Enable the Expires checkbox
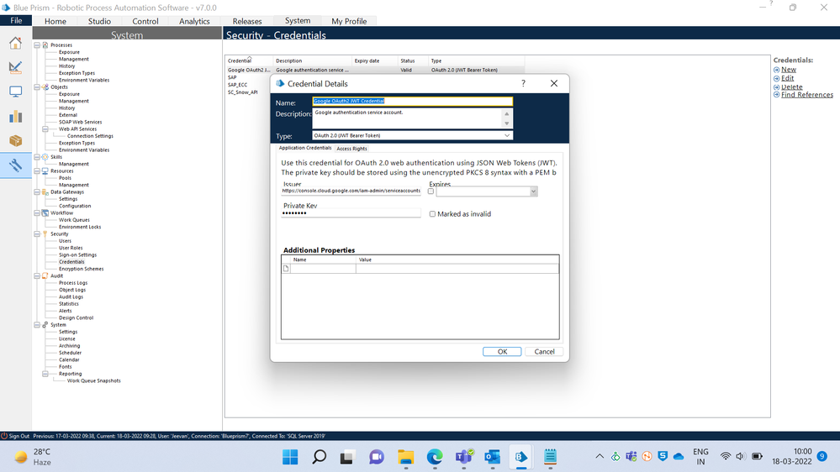This screenshot has height=472, width=840. [x=431, y=191]
